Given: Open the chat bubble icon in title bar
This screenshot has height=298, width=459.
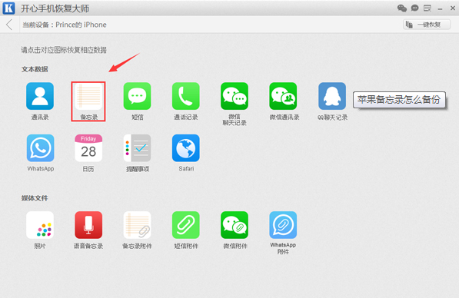Looking at the screenshot, I should click(x=414, y=8).
